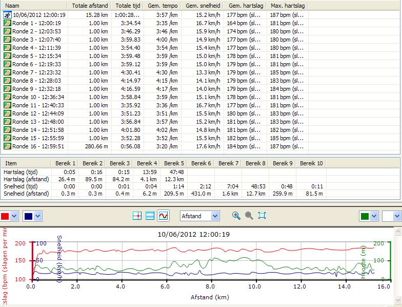Toggle the crosshair cursor chart tool

pos(137,216)
